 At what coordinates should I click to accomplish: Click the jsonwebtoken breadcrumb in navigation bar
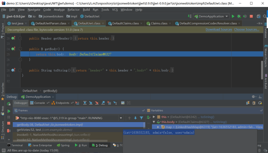coord(51,16)
